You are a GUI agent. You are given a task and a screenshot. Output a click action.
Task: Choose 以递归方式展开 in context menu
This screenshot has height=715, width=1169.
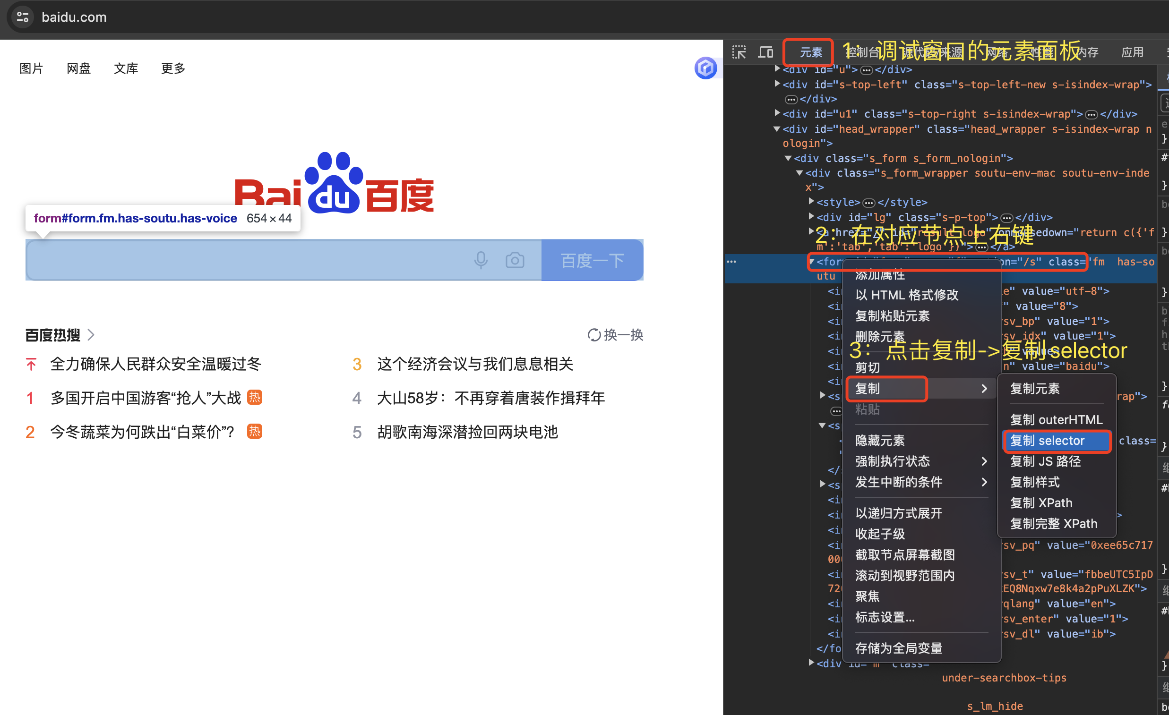(921, 513)
